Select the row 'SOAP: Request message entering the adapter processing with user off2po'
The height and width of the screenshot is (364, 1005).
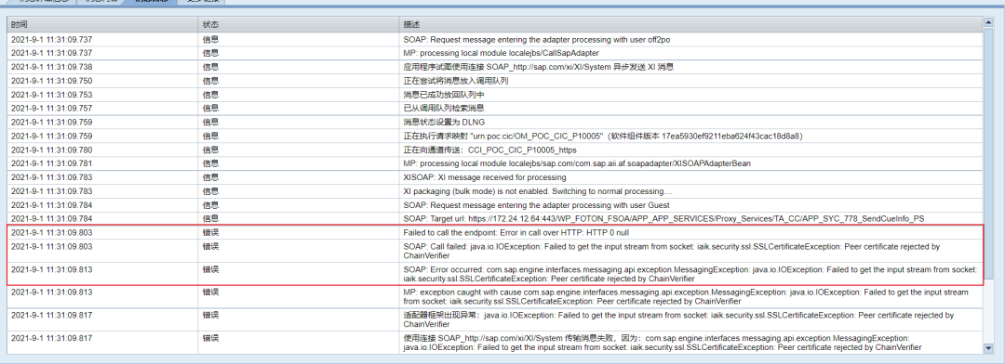tap(495, 39)
